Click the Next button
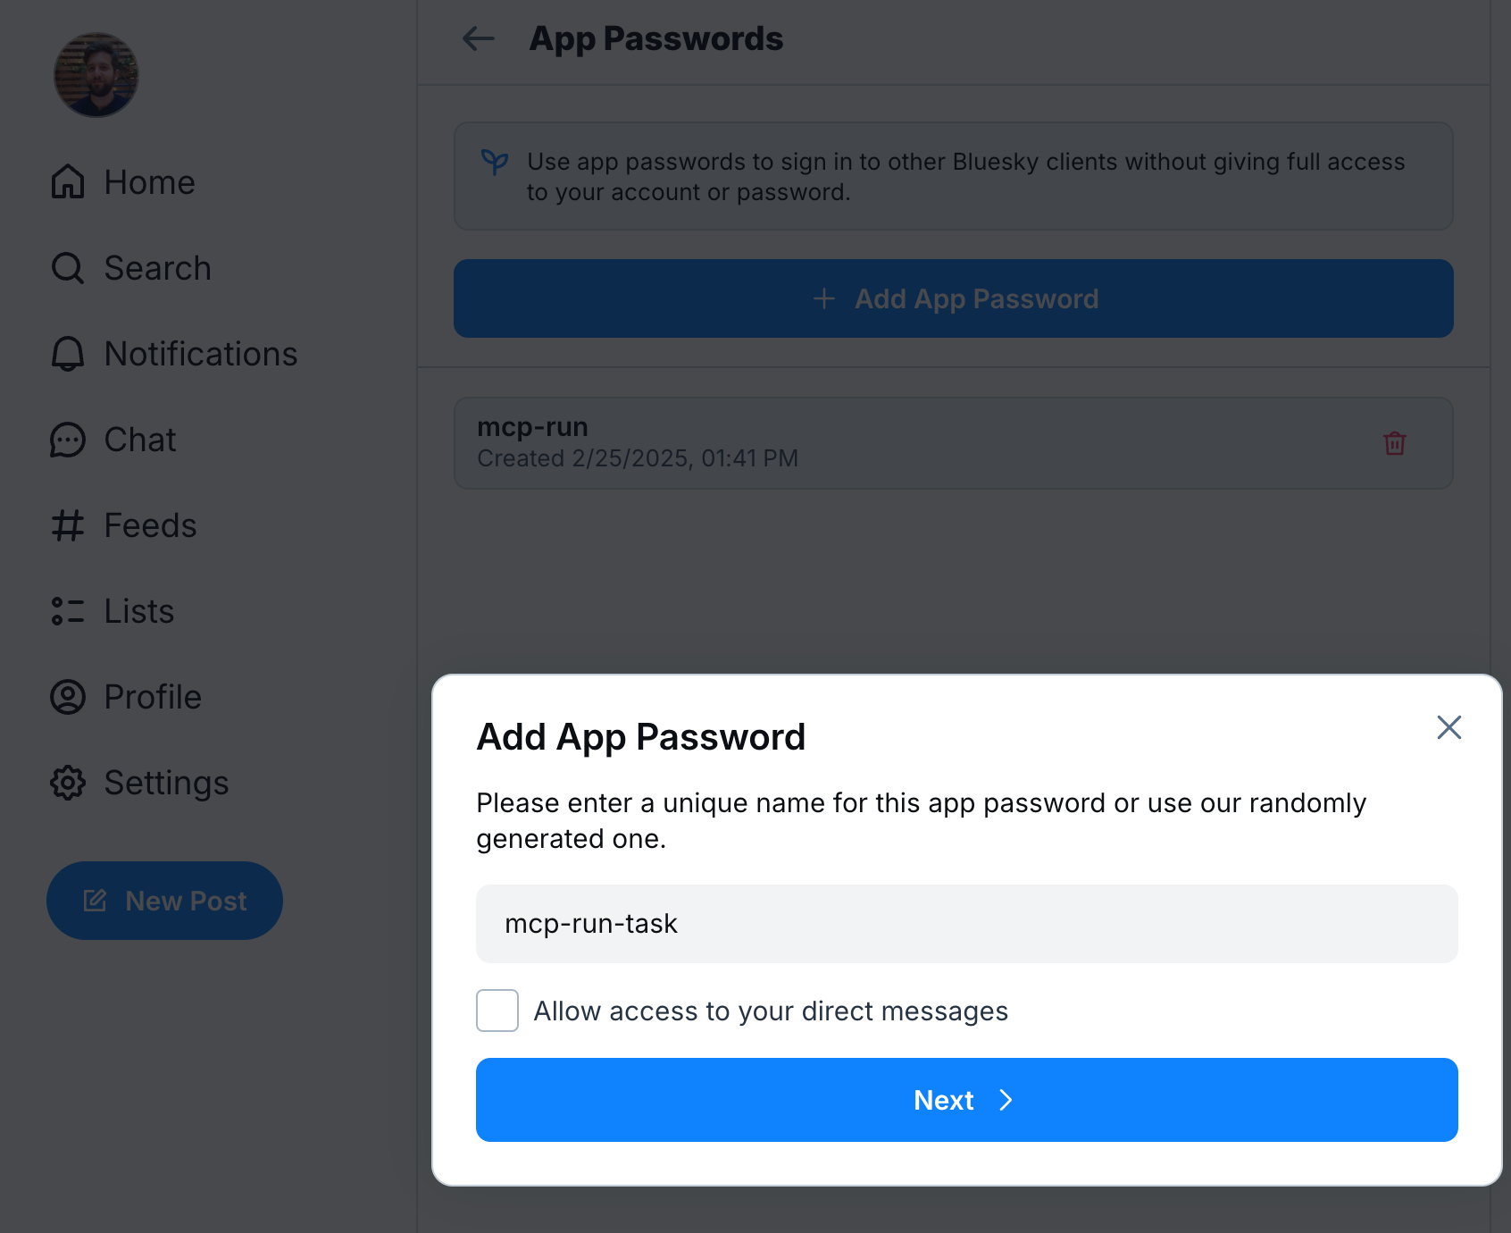 (x=966, y=1100)
